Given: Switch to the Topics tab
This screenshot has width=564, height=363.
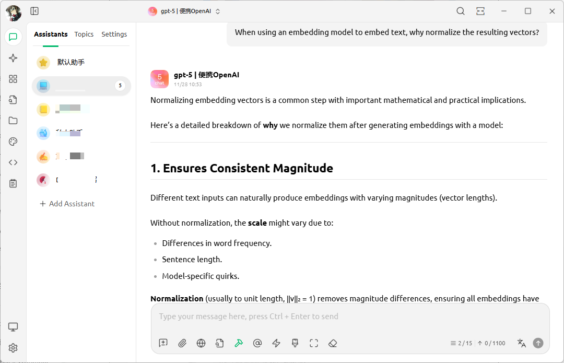Looking at the screenshot, I should coord(84,34).
